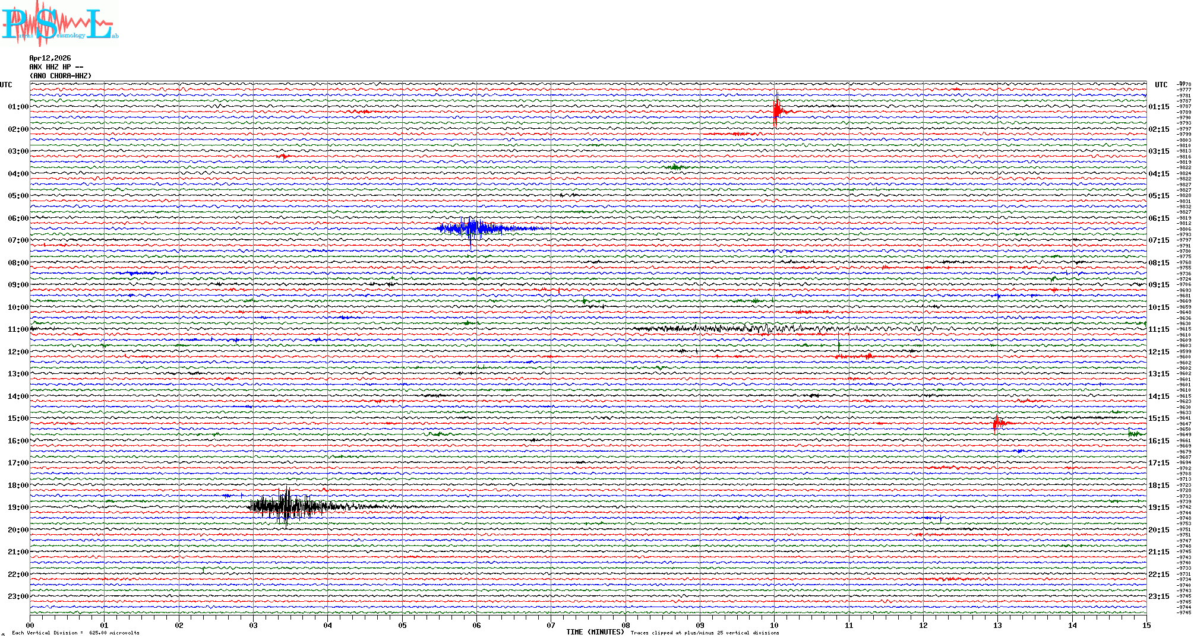The width and height of the screenshot is (1194, 641).
Task: Click the 11:15 label on right side
Action: pyautogui.click(x=1158, y=329)
